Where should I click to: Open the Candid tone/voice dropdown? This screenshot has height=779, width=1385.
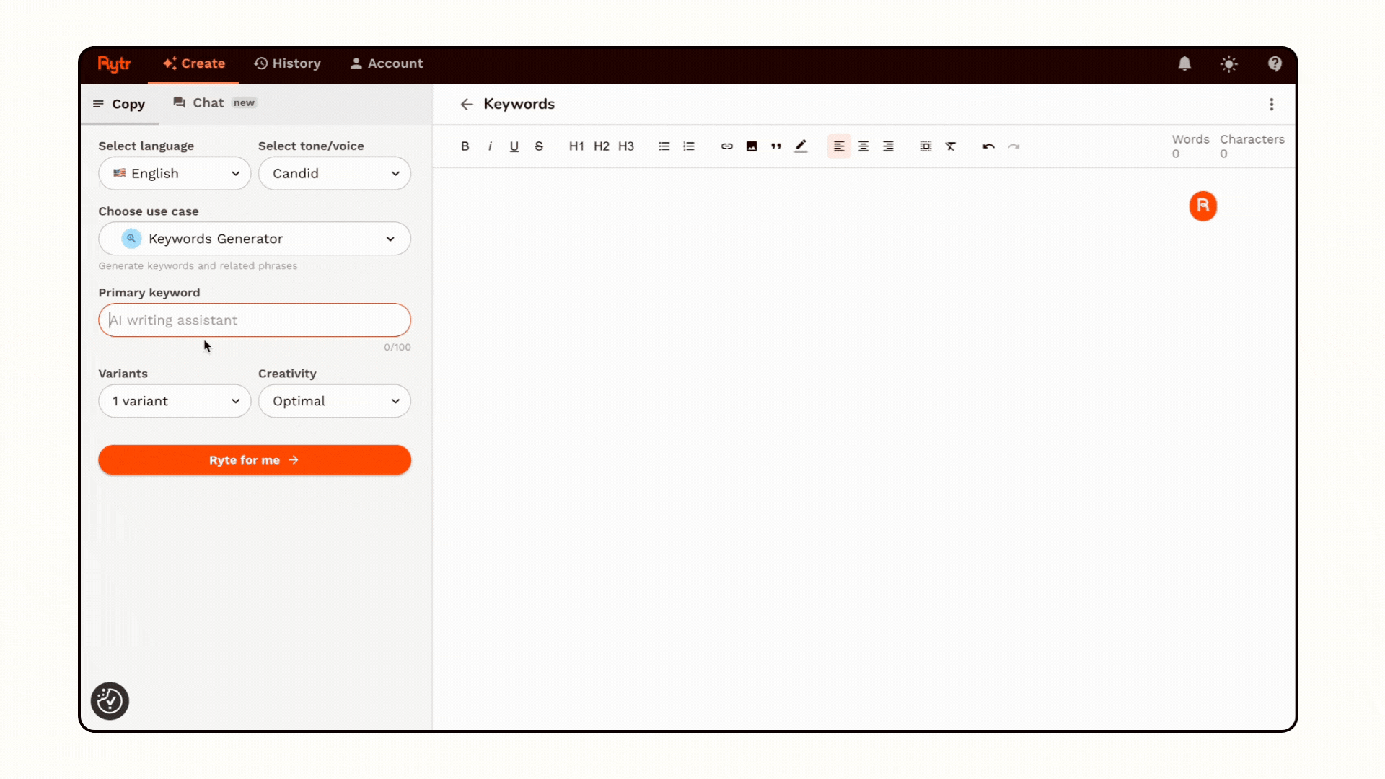coord(334,173)
